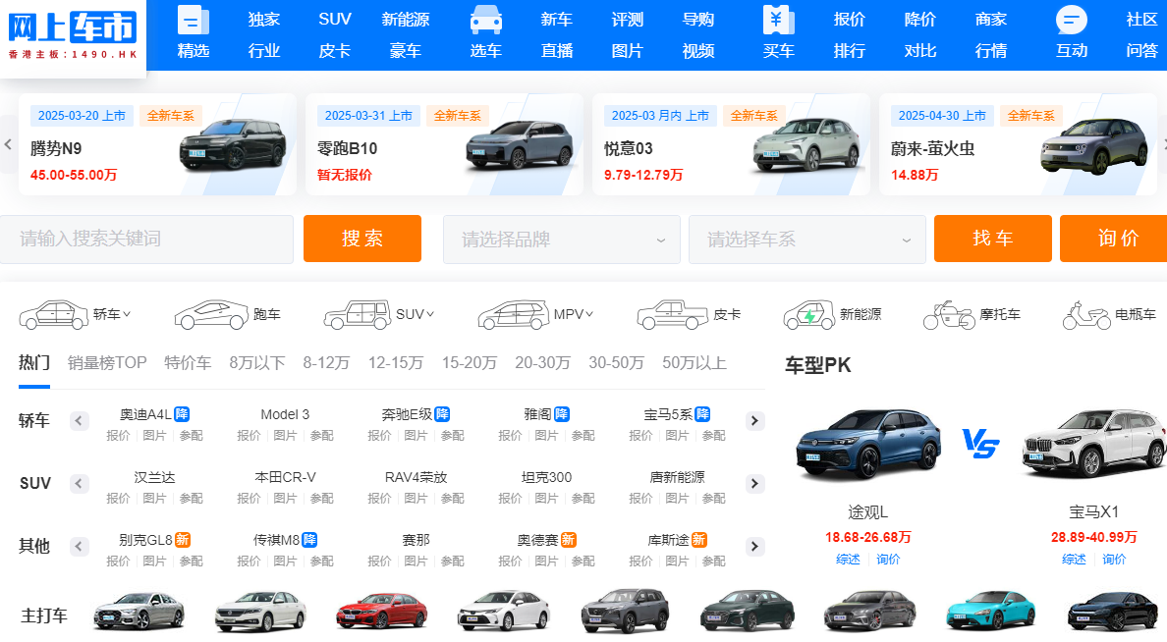Image resolution: width=1167 pixels, height=642 pixels.
Task: Open the 腾势N9 new car card
Action: tap(157, 144)
